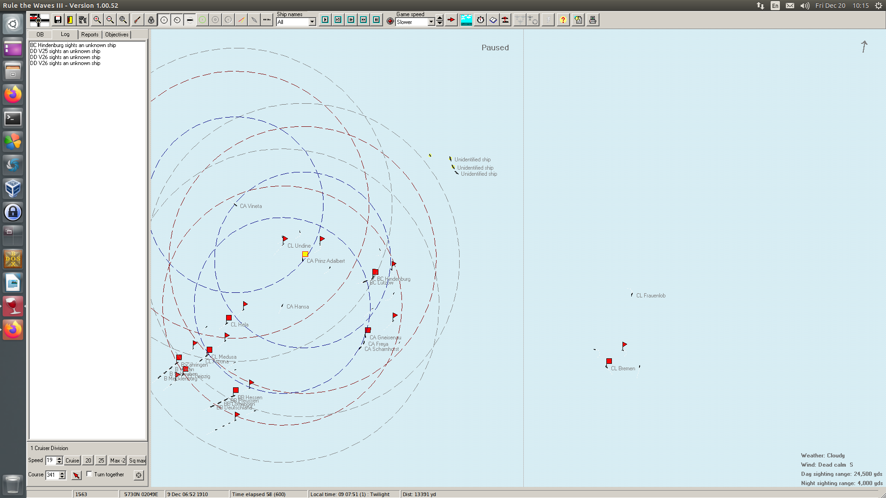Click the fast-forward playback button
This screenshot has height=498, width=886.
(x=364, y=20)
